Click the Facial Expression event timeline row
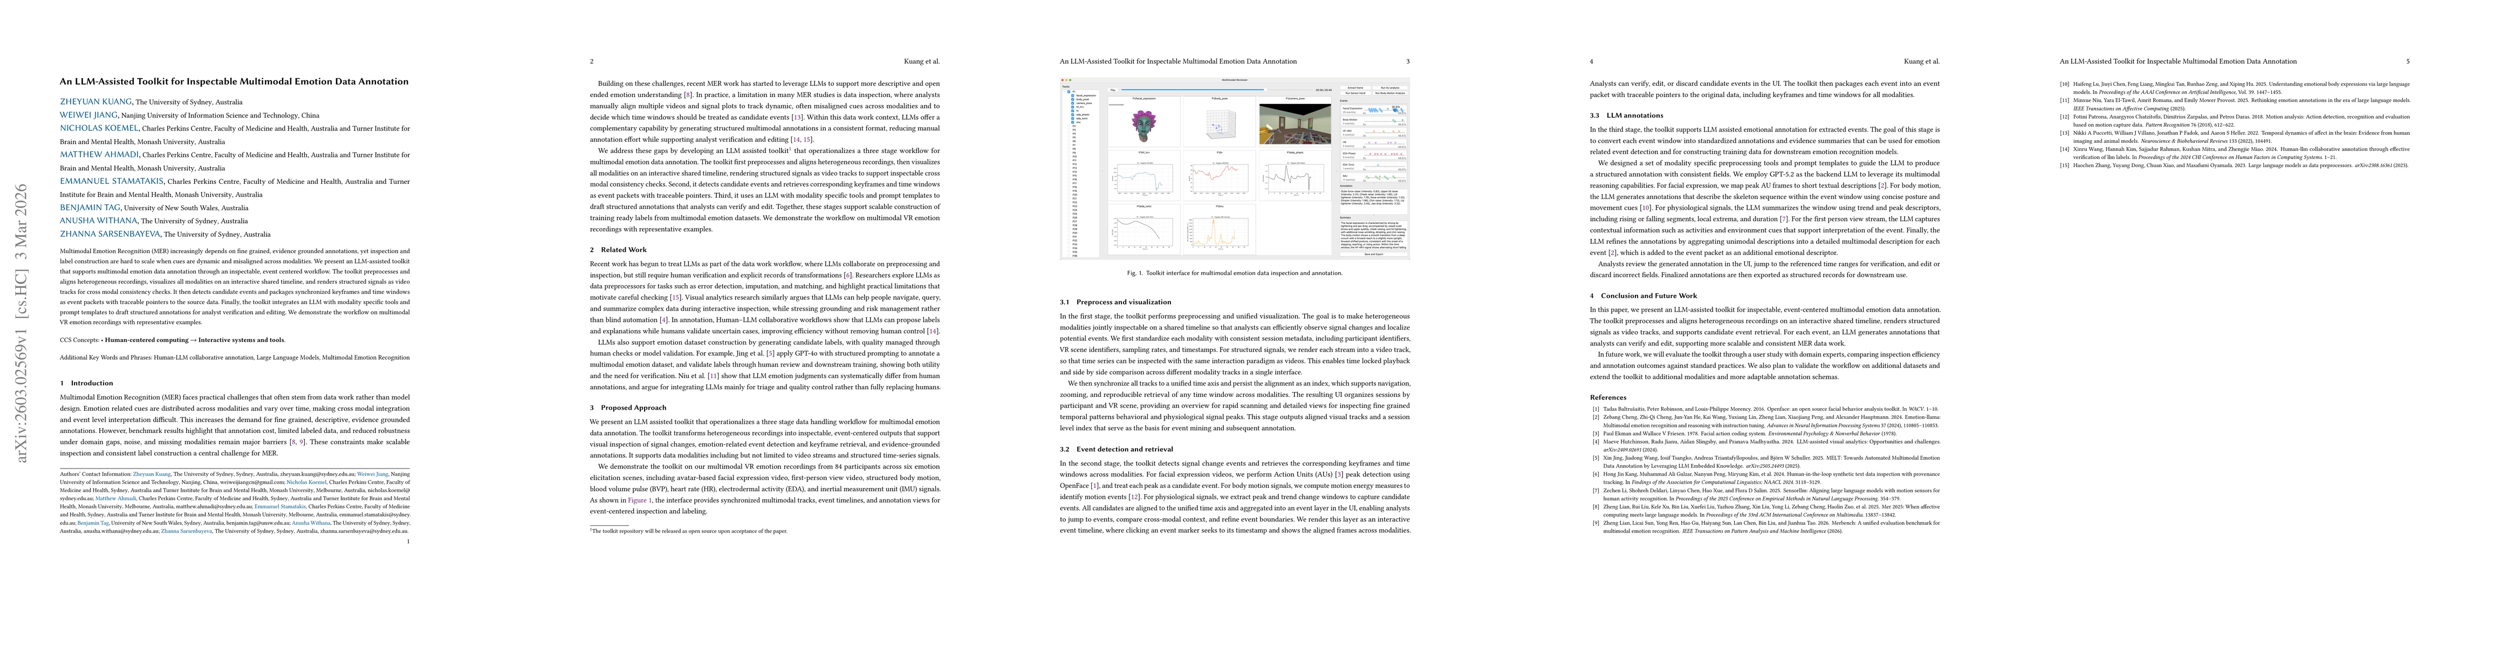This screenshot has height=647, width=2500. pyautogui.click(x=1373, y=111)
